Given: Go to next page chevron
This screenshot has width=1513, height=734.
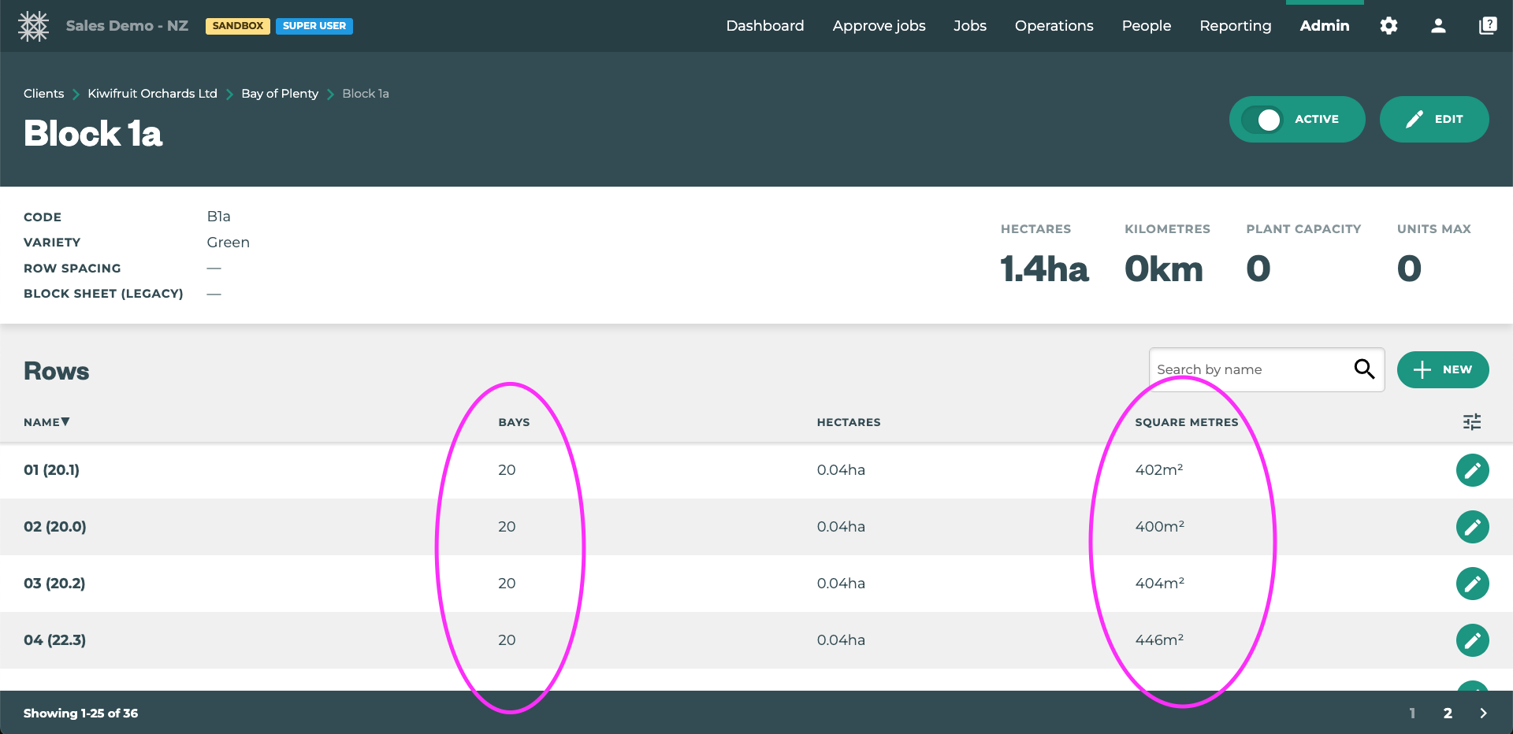Looking at the screenshot, I should pyautogui.click(x=1483, y=714).
